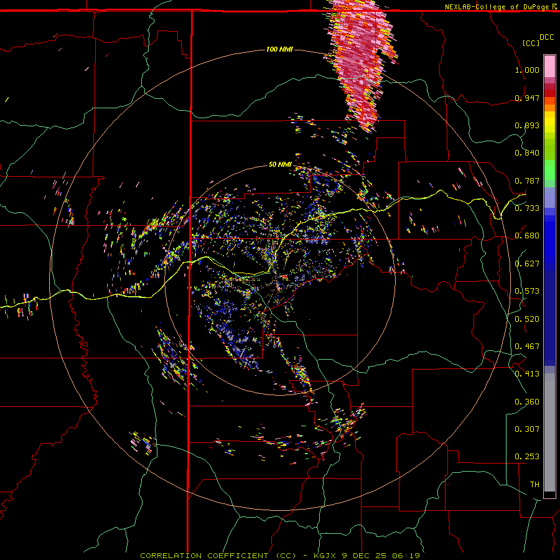Click the 100 NMI range ring label
The height and width of the screenshot is (560, 560).
pyautogui.click(x=279, y=49)
